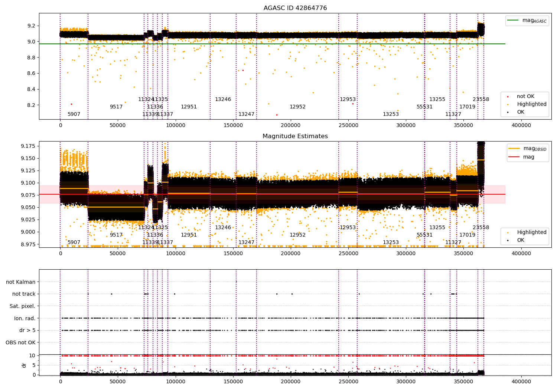Image resolution: width=557 pixels, height=390 pixels.
Task: Click OBSID label 13246 in AGASC ID plot
Action: tap(223, 99)
